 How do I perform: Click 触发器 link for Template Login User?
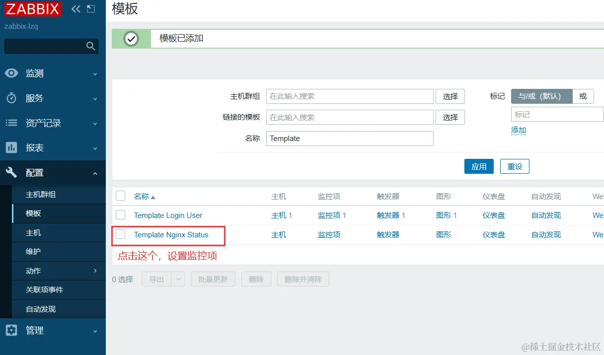388,215
